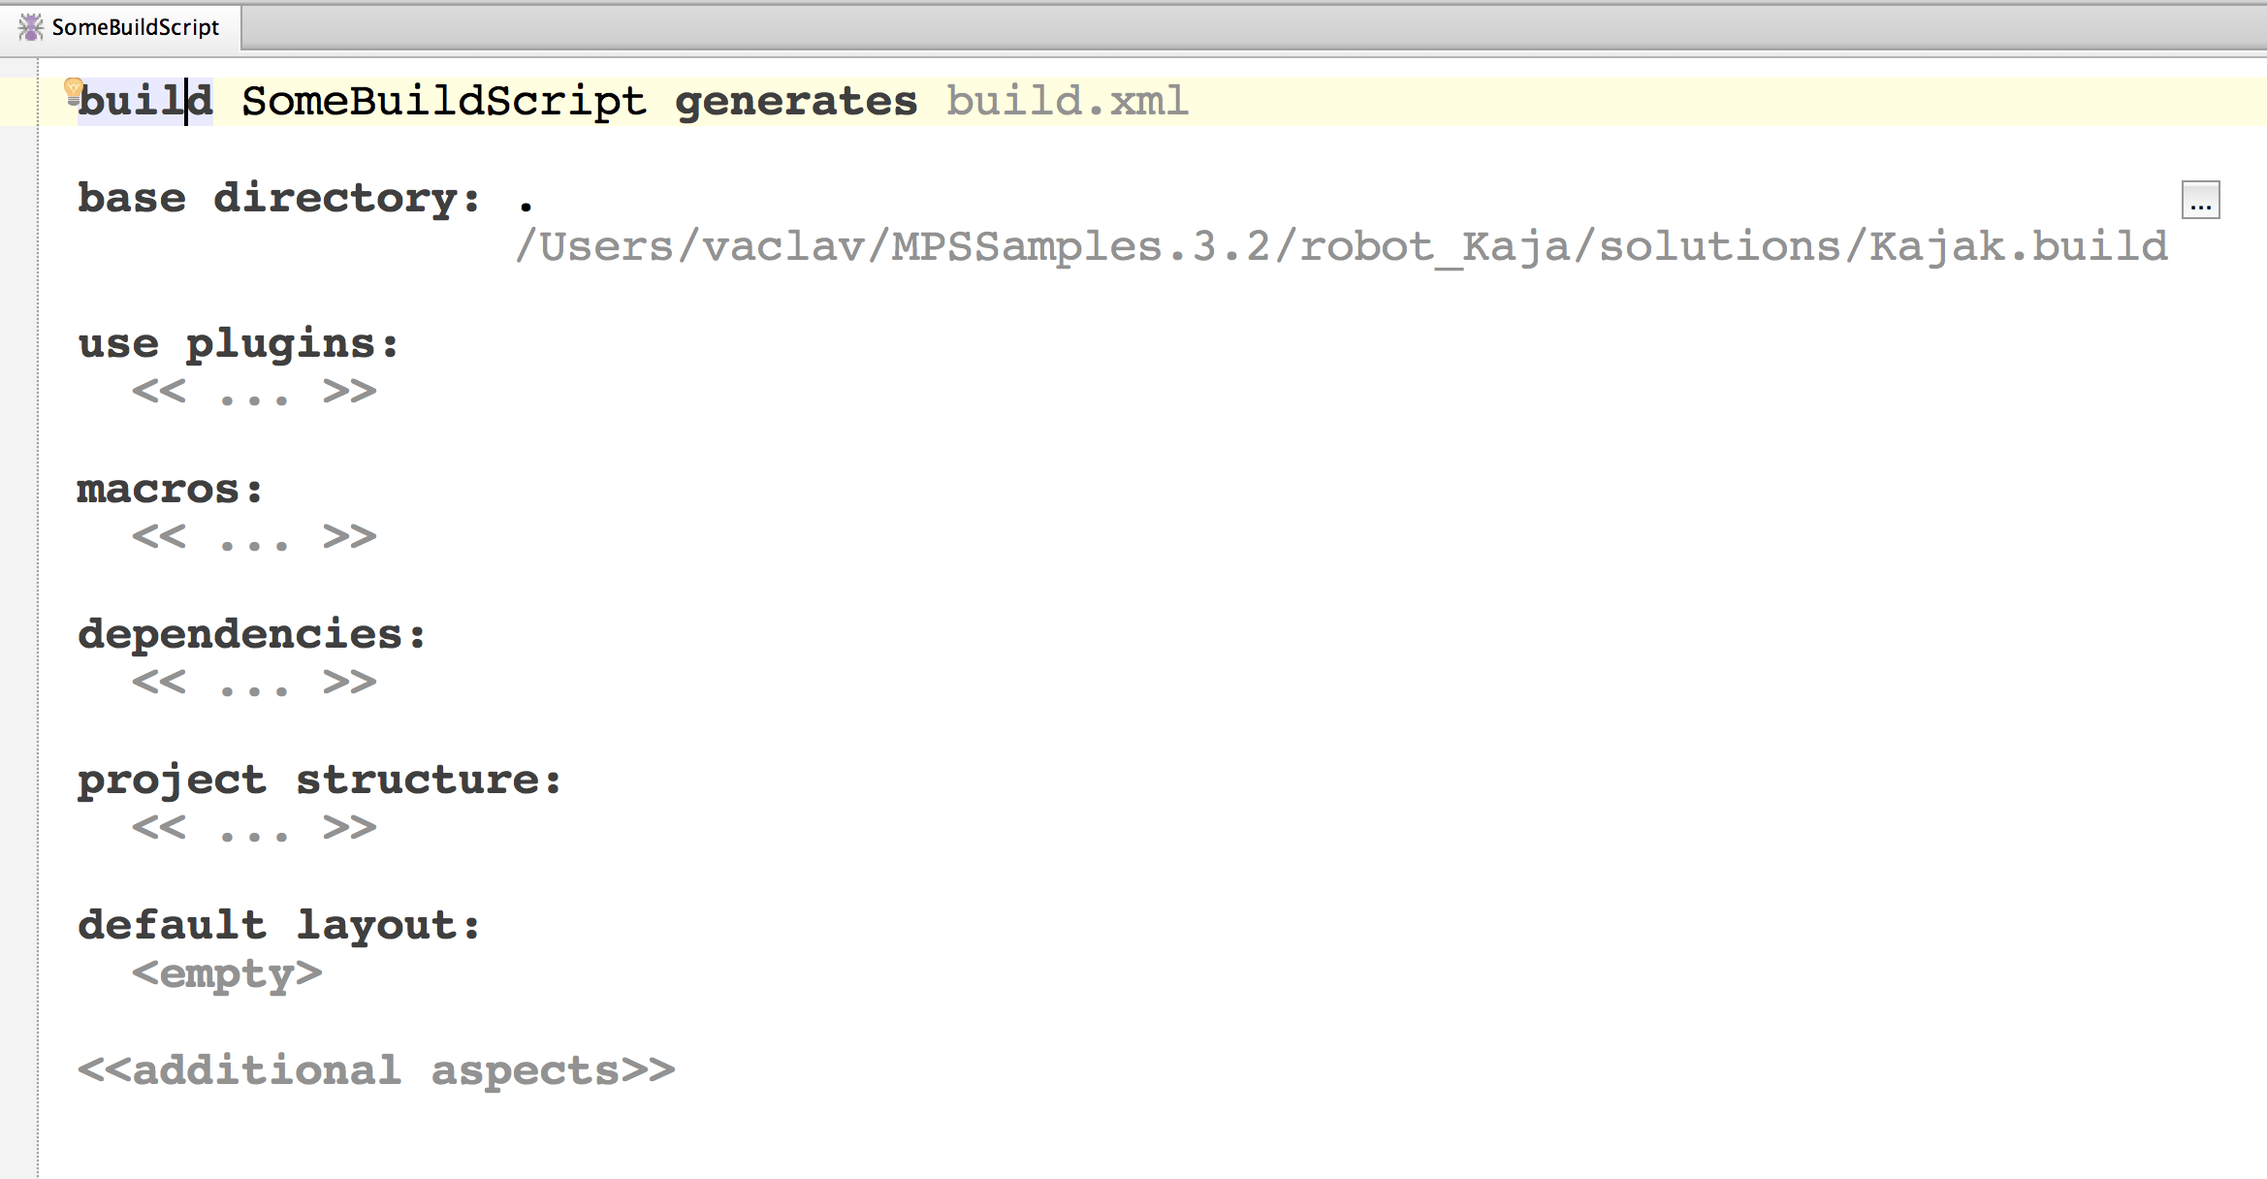This screenshot has height=1179, width=2267.
Task: Click the Kajak.build full path text
Action: click(x=1341, y=247)
